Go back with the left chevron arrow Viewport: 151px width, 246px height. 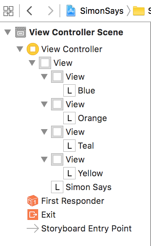point(29,11)
